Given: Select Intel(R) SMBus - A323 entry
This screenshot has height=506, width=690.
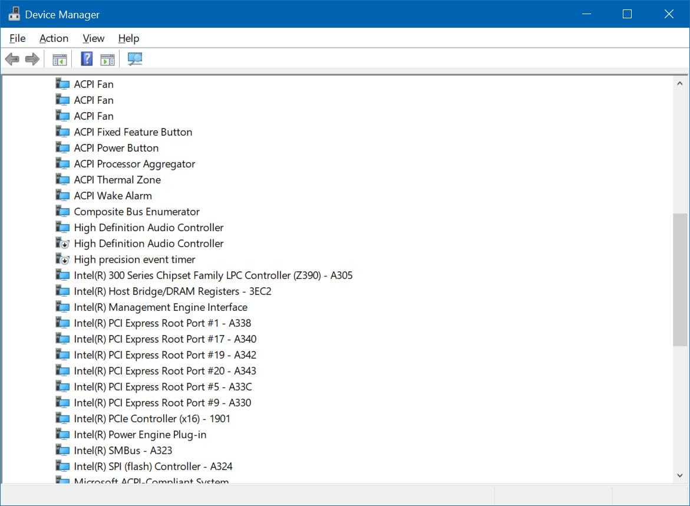Looking at the screenshot, I should coord(123,451).
